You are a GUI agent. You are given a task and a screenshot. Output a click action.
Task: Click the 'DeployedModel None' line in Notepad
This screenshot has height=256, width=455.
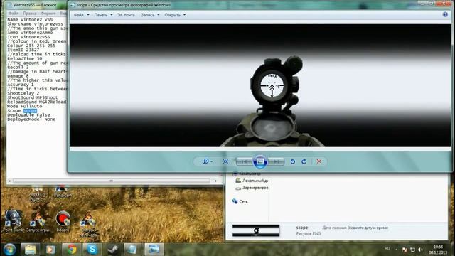[x=31, y=119]
